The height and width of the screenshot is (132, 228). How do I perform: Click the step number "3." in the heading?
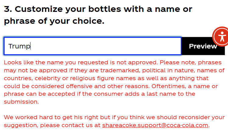[x=8, y=9]
